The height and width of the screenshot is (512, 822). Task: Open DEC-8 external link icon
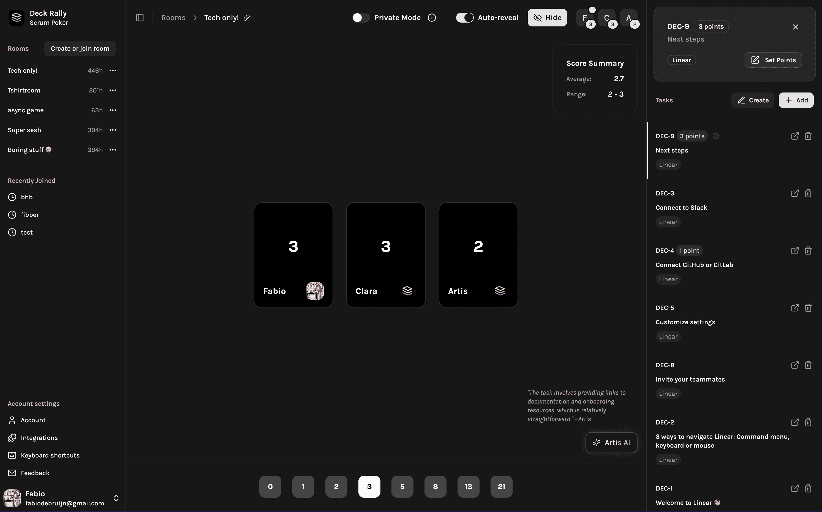(x=794, y=365)
